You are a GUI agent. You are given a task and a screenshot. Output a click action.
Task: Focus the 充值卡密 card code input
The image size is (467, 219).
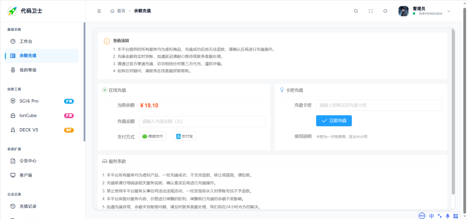(379, 105)
